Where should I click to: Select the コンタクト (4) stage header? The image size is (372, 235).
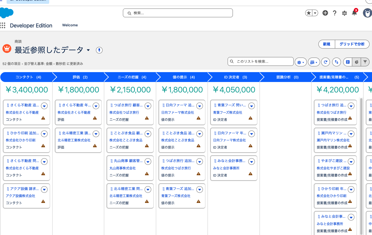click(28, 77)
